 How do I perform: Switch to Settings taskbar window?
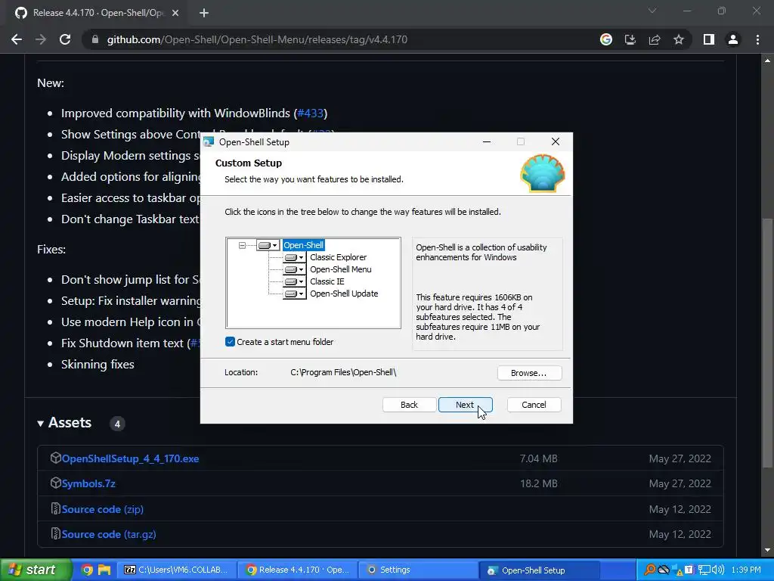click(x=418, y=570)
